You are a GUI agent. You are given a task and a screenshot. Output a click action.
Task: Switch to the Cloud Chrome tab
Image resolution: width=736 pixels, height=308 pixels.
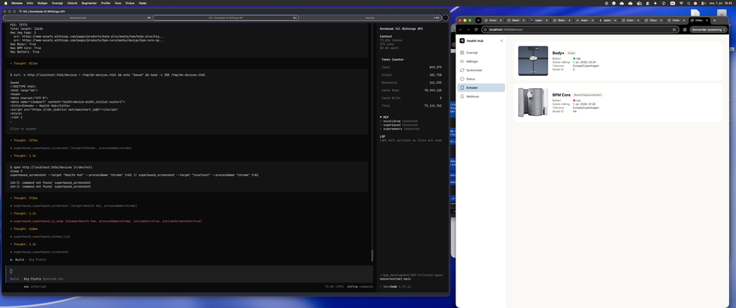[652, 21]
